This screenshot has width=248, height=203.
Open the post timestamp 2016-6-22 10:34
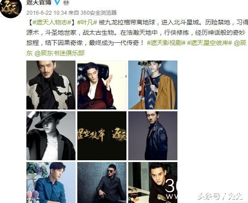(46, 13)
